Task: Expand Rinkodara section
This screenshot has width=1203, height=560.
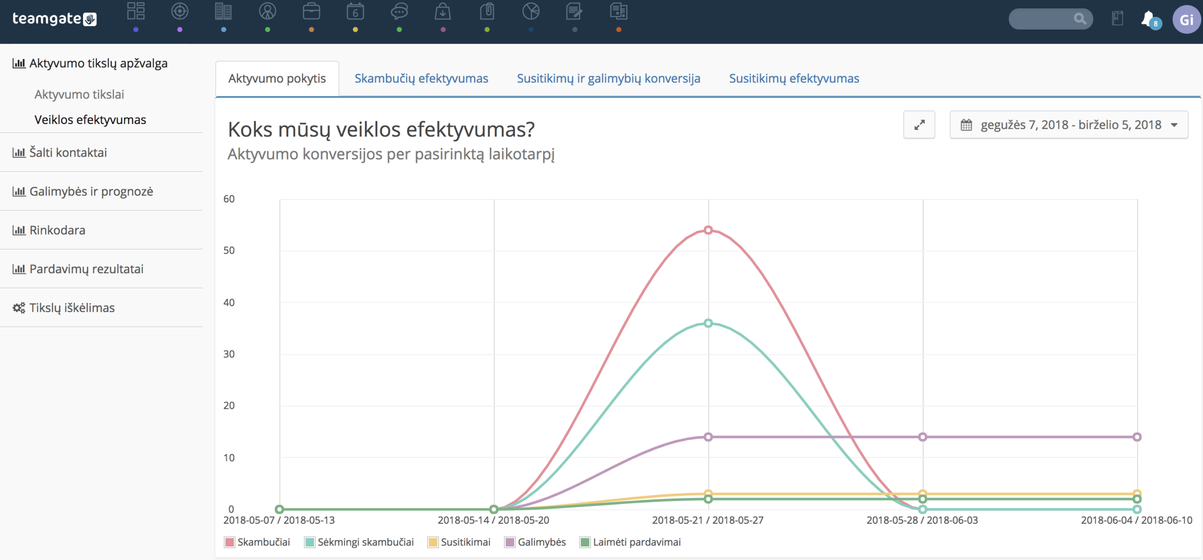Action: (x=49, y=230)
